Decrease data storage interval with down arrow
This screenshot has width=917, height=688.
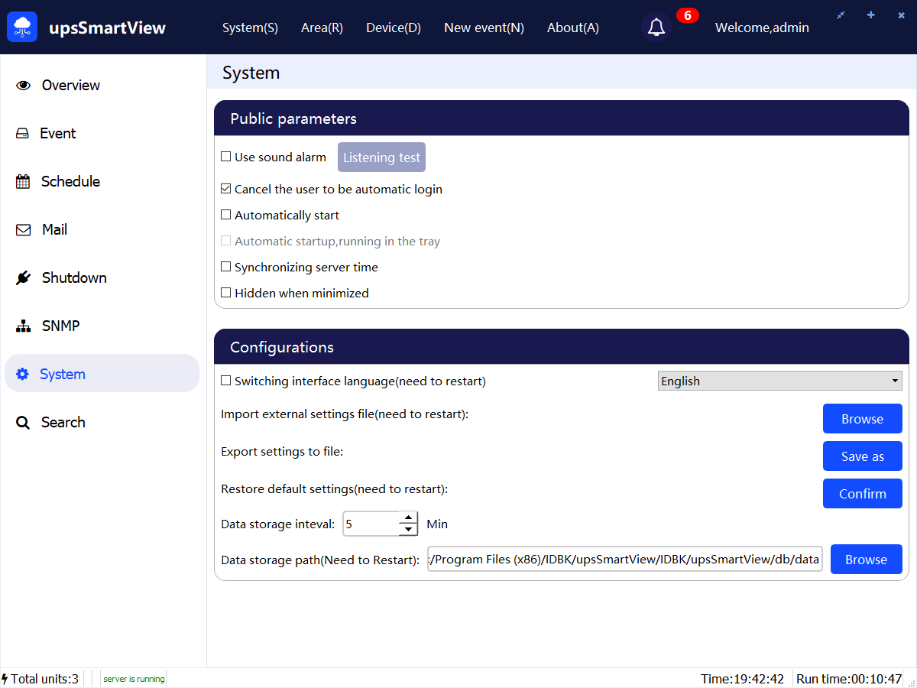pyautogui.click(x=409, y=529)
